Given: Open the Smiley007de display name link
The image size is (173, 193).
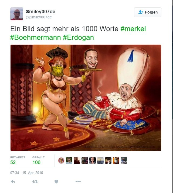Looking at the screenshot, I should point(40,12).
